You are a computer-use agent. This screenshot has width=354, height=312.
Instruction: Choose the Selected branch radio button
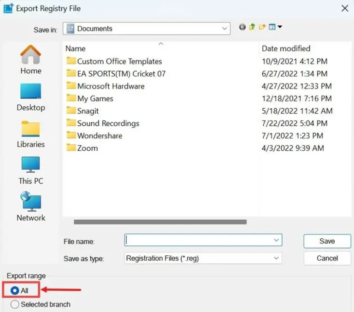click(15, 304)
